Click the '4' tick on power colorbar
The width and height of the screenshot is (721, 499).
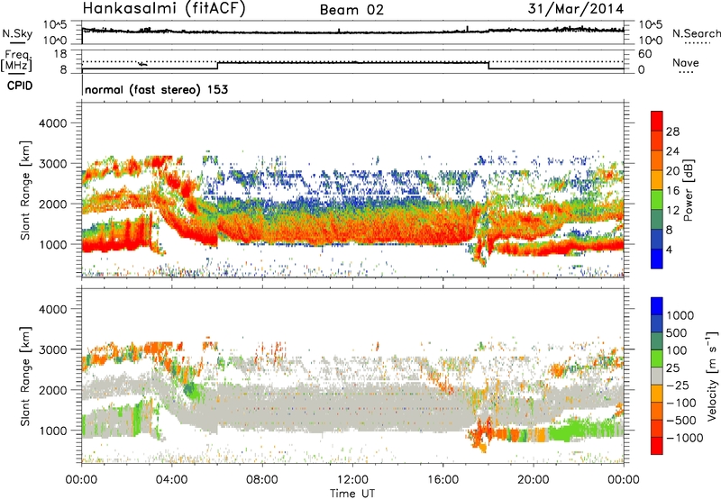point(670,249)
